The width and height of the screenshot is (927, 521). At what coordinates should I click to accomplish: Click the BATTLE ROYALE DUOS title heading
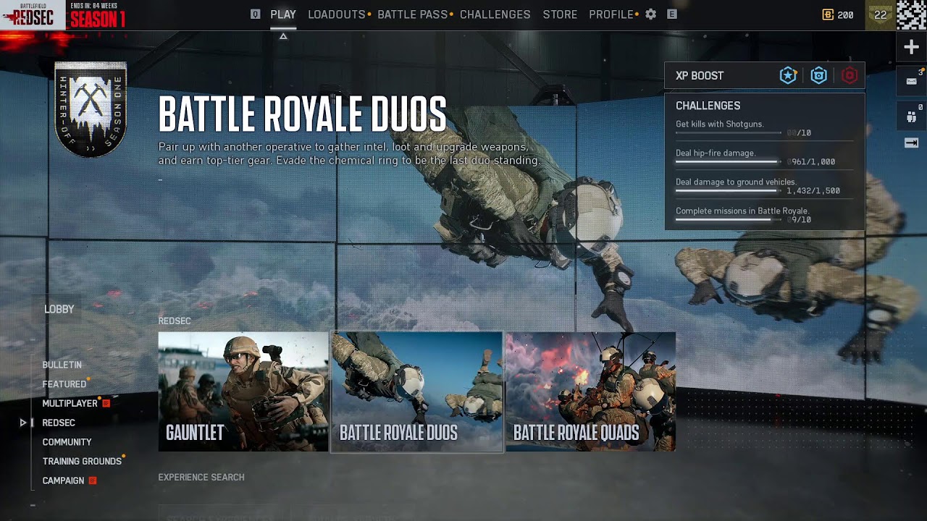[303, 114]
